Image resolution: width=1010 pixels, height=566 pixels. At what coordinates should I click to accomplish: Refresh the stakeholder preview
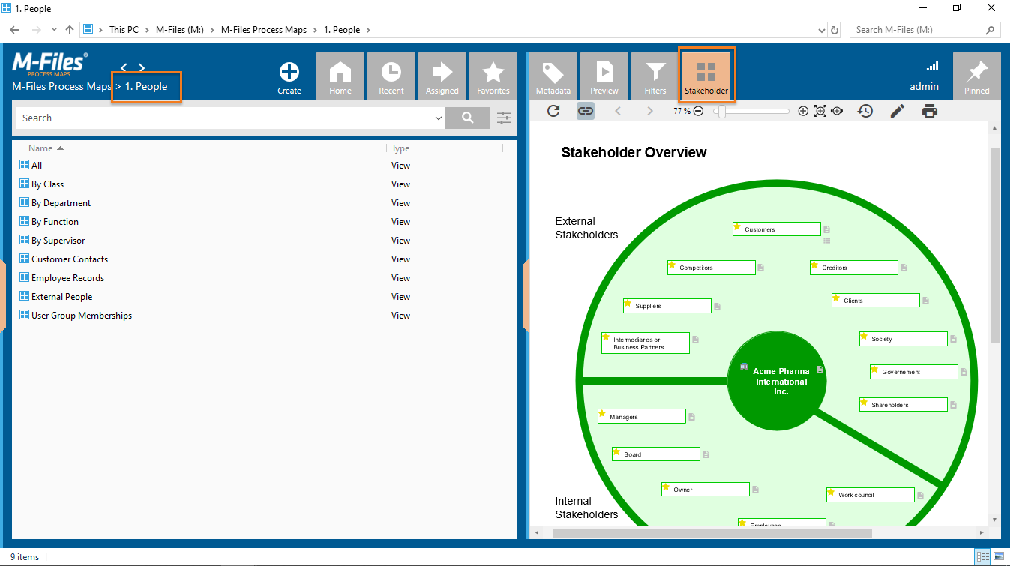553,111
